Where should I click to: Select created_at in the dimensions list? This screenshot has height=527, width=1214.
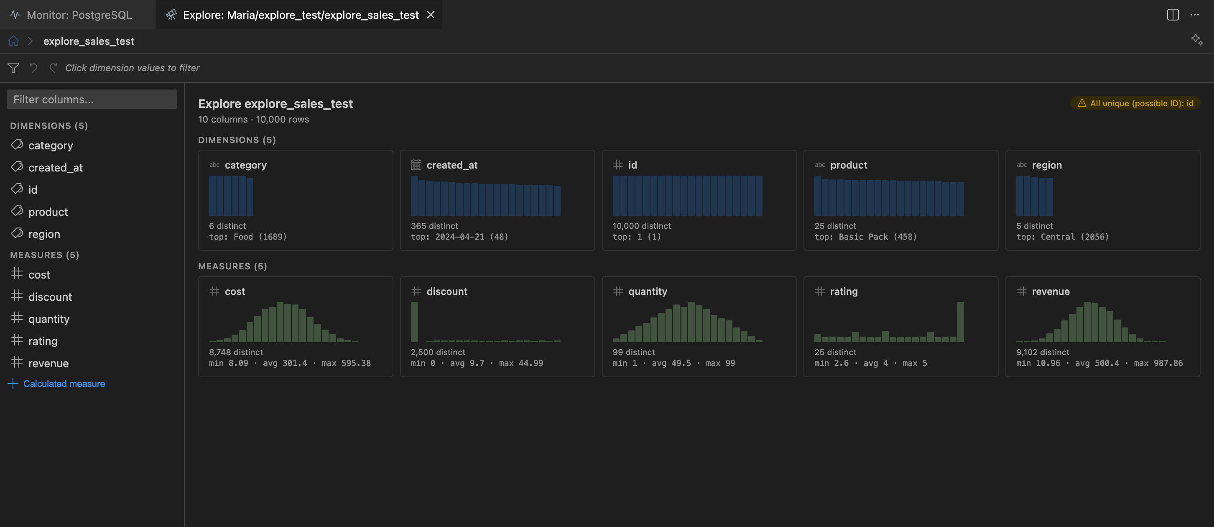(92, 167)
